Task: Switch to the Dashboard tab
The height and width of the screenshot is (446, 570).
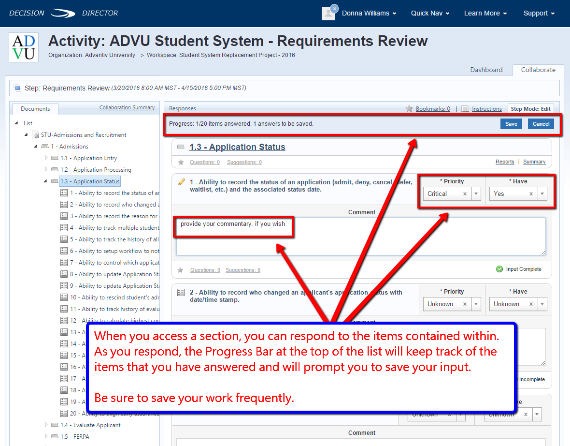Action: pos(486,70)
